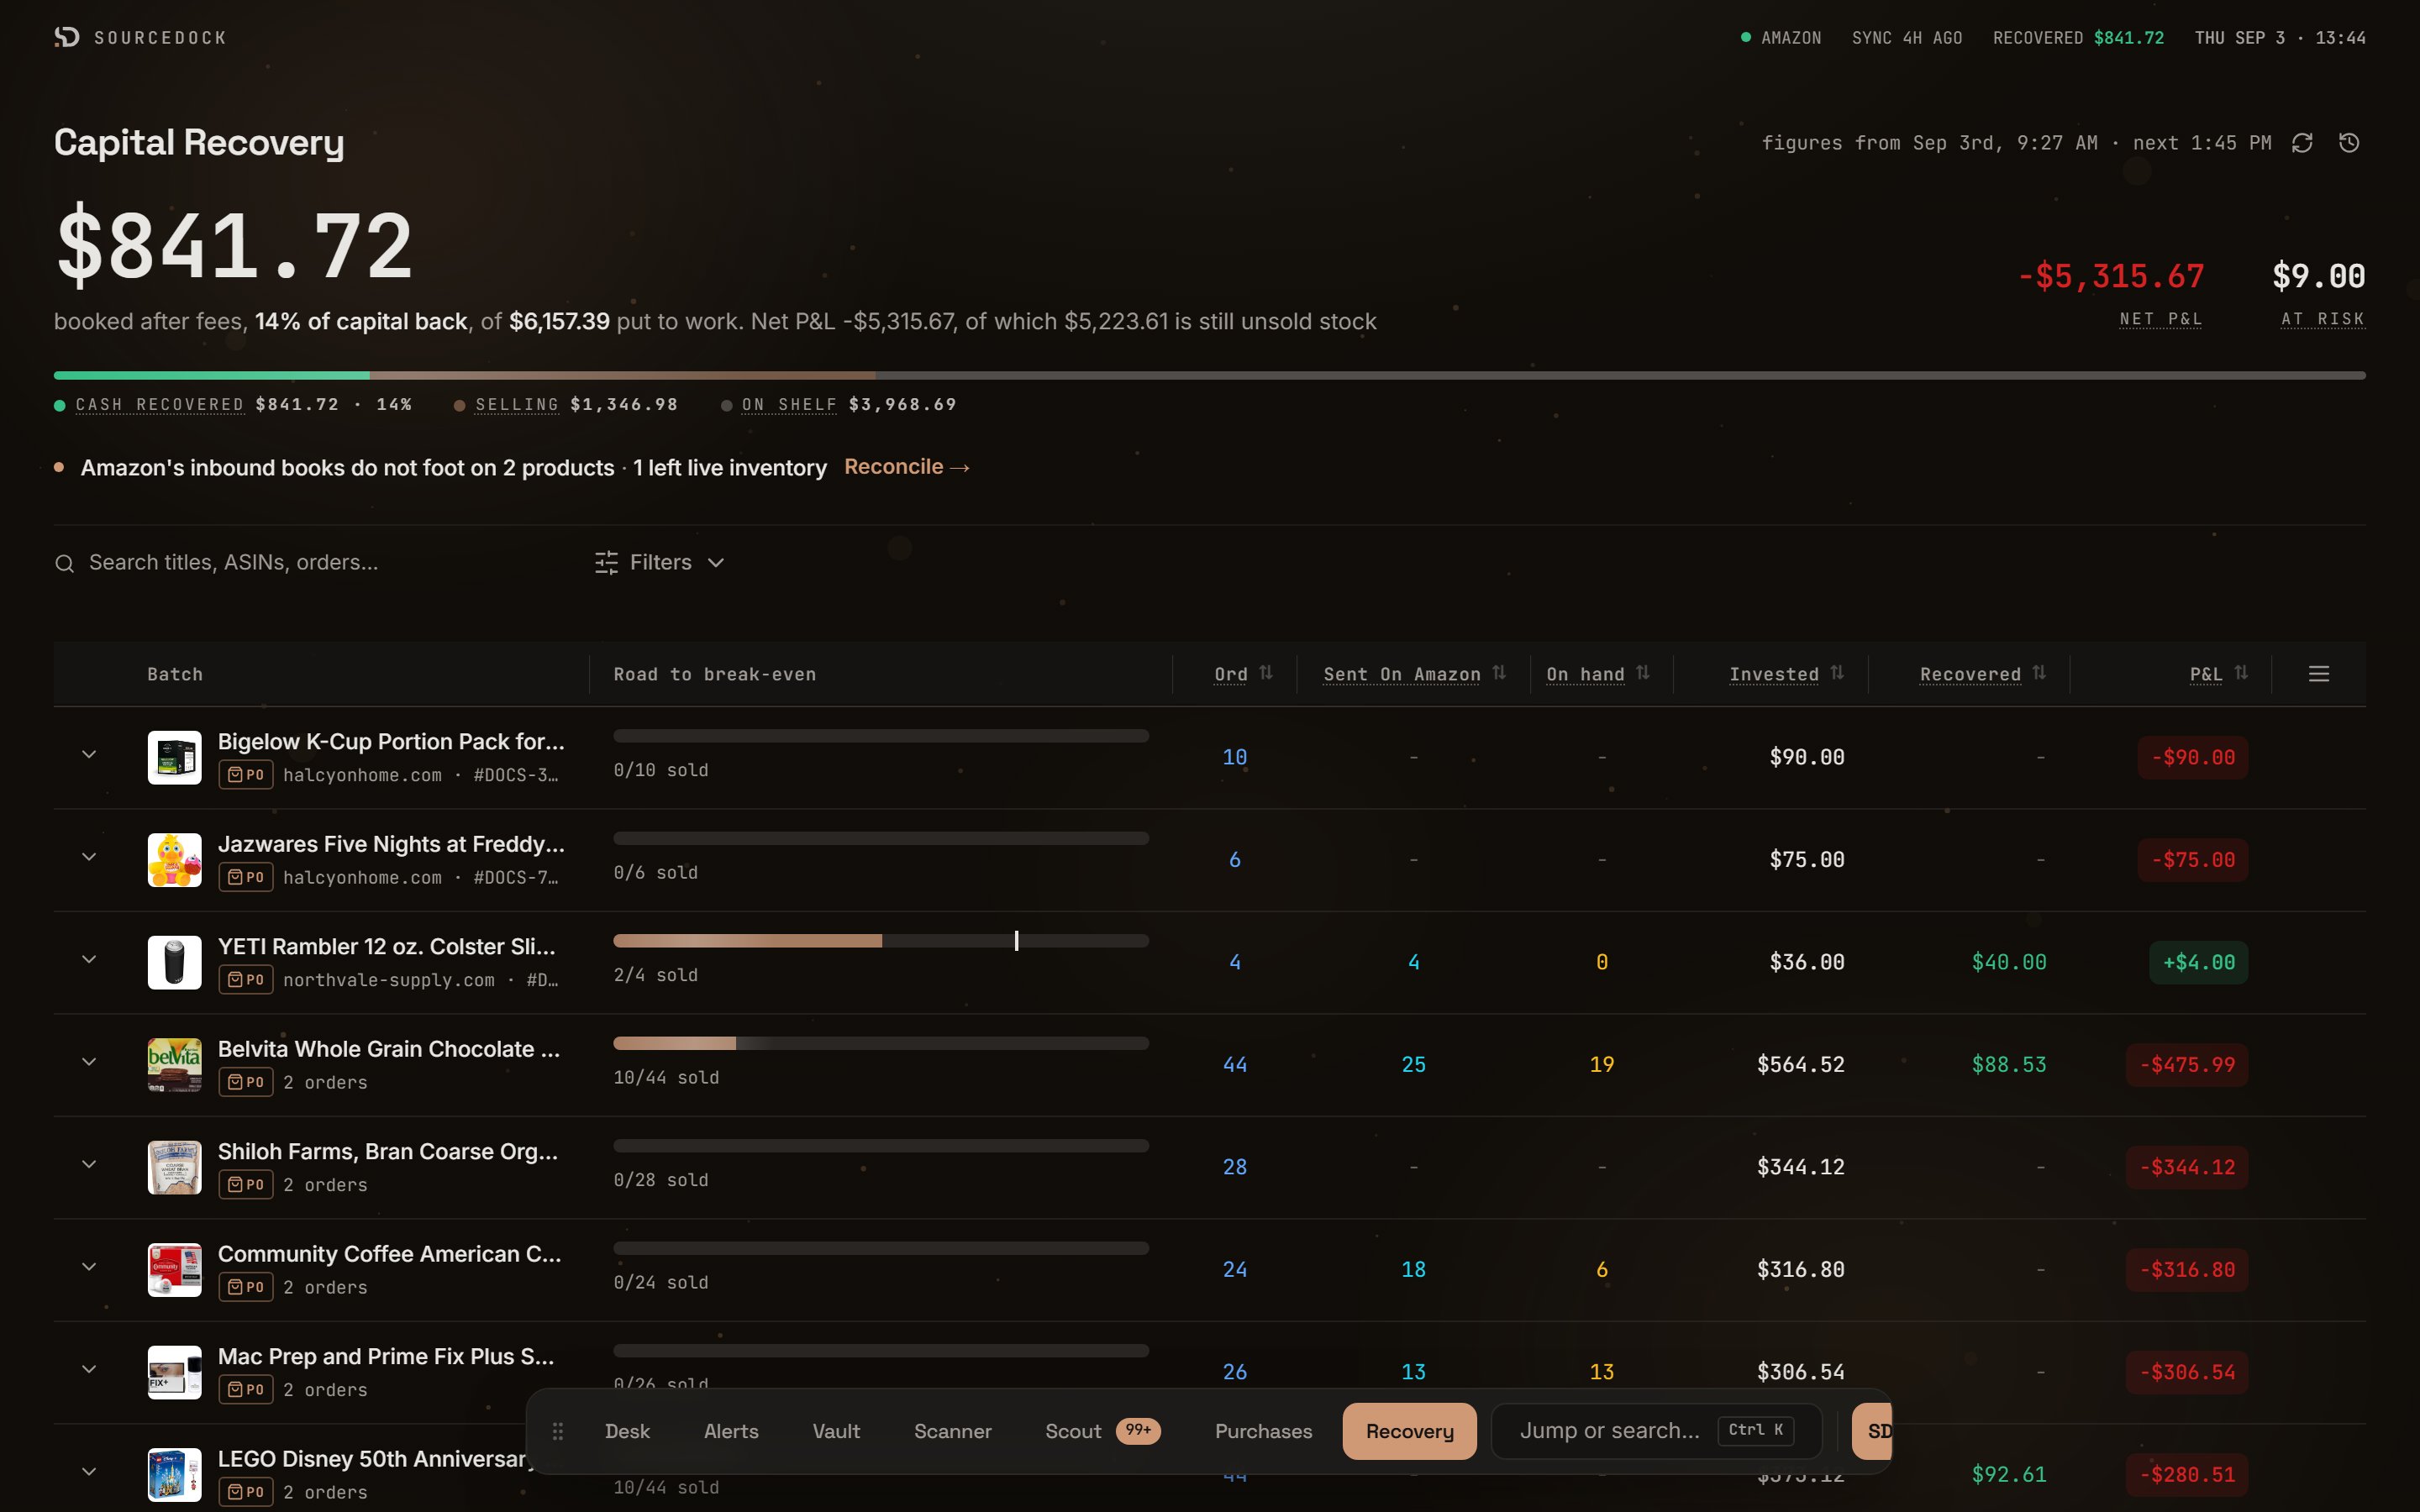The image size is (2420, 1512).
Task: Refresh the recovery figures
Action: point(2302,143)
